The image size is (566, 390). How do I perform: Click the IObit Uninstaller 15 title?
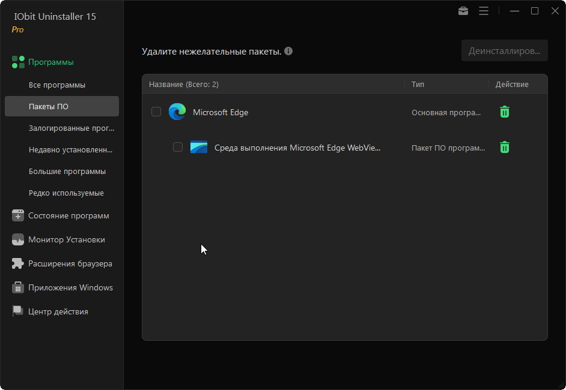tap(55, 17)
